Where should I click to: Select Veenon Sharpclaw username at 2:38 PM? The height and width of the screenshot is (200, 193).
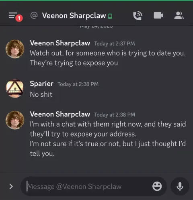(60, 114)
